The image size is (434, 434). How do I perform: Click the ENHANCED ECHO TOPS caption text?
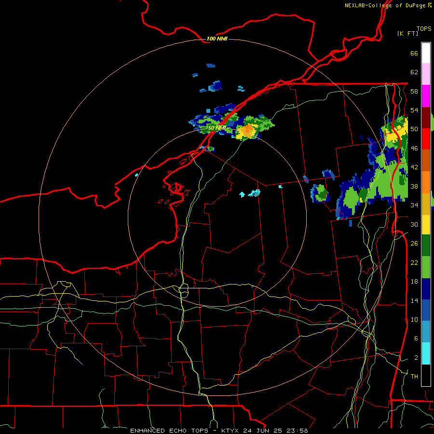(169, 431)
